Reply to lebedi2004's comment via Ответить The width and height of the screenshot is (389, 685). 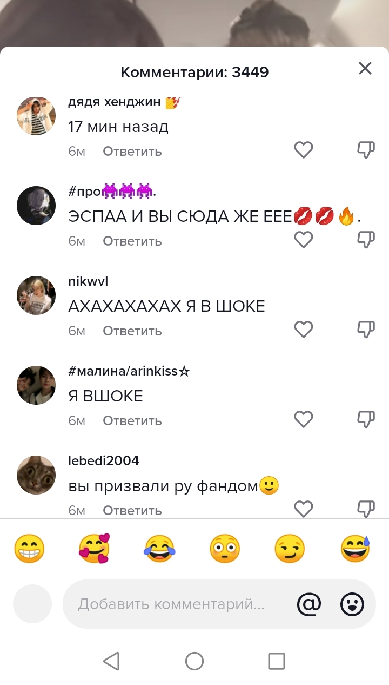[x=132, y=510]
